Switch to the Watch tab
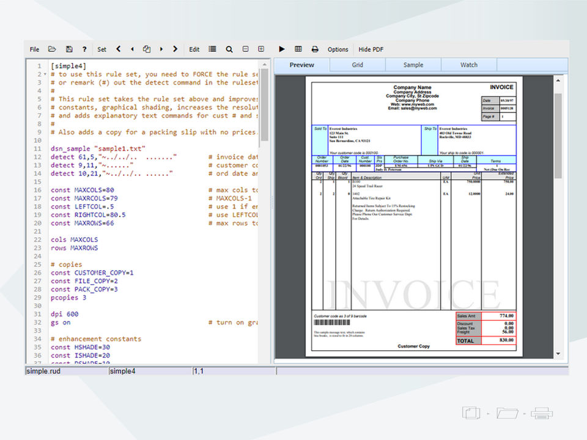 click(469, 65)
